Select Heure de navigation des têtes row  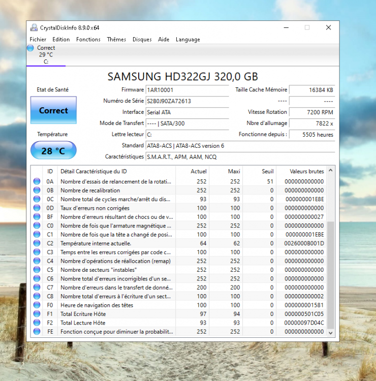pos(178,305)
